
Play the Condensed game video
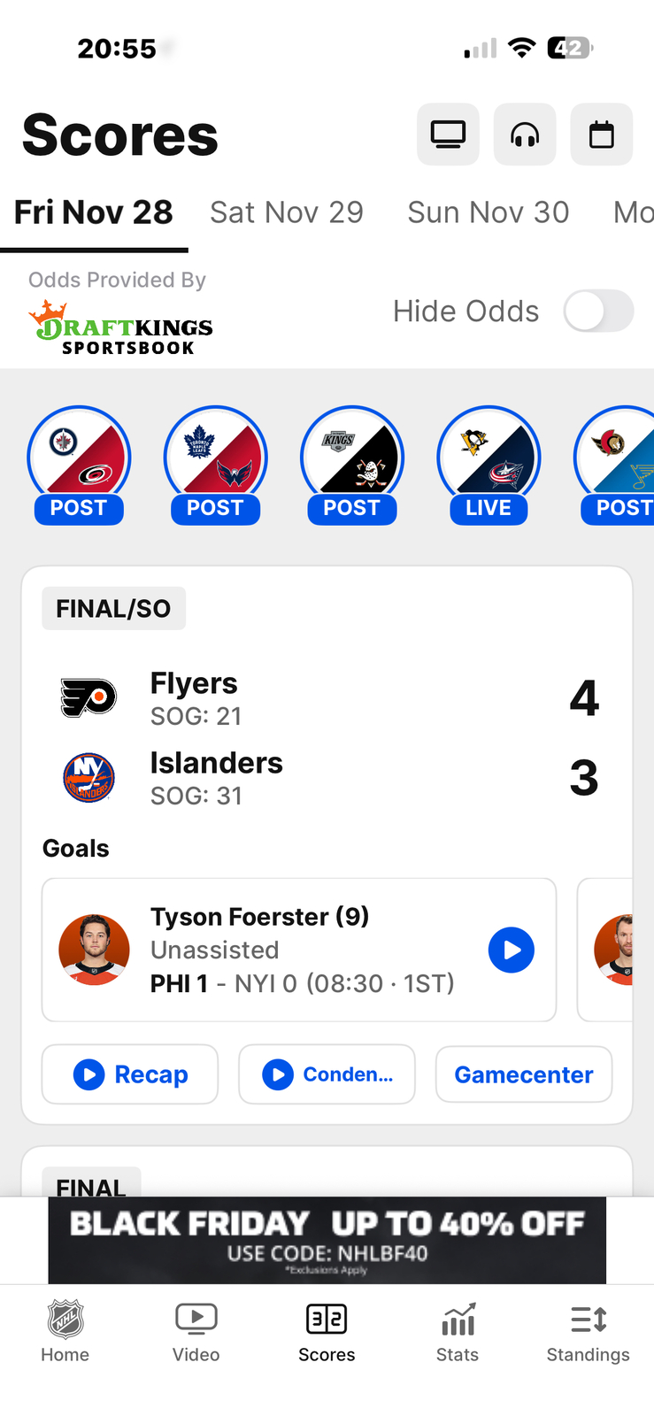pos(327,1074)
